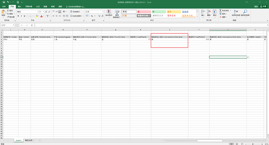Viewport: 269px width, 145px height.
Task: Open the font size dropdown
Action: tap(43, 12)
